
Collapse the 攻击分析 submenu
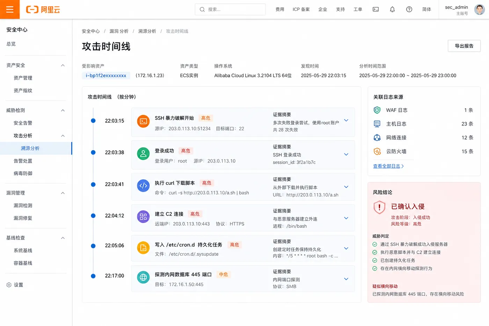63,136
